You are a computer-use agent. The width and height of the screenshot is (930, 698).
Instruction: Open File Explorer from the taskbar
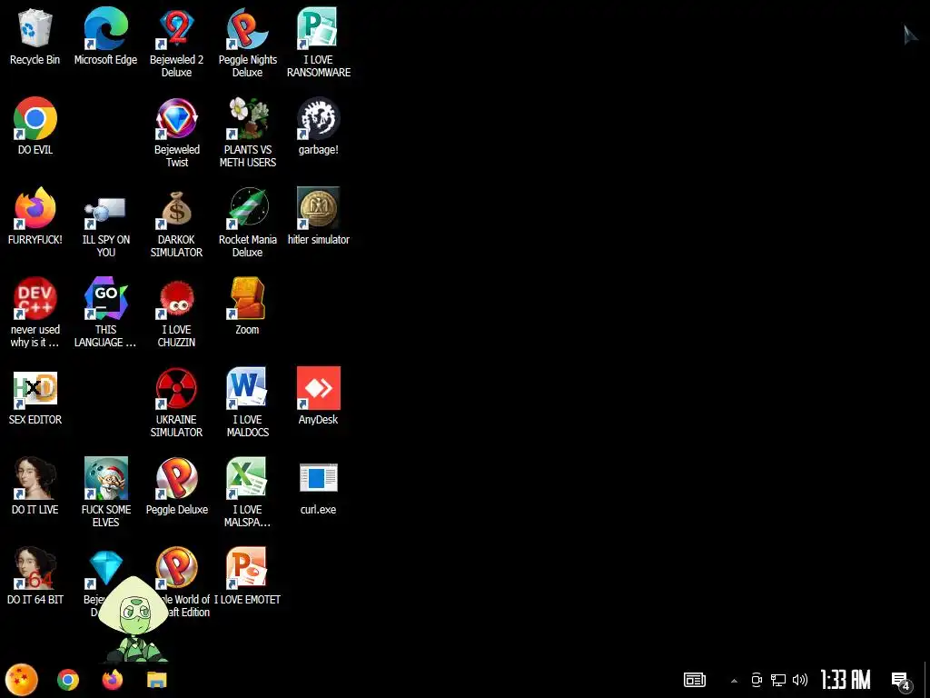click(156, 680)
